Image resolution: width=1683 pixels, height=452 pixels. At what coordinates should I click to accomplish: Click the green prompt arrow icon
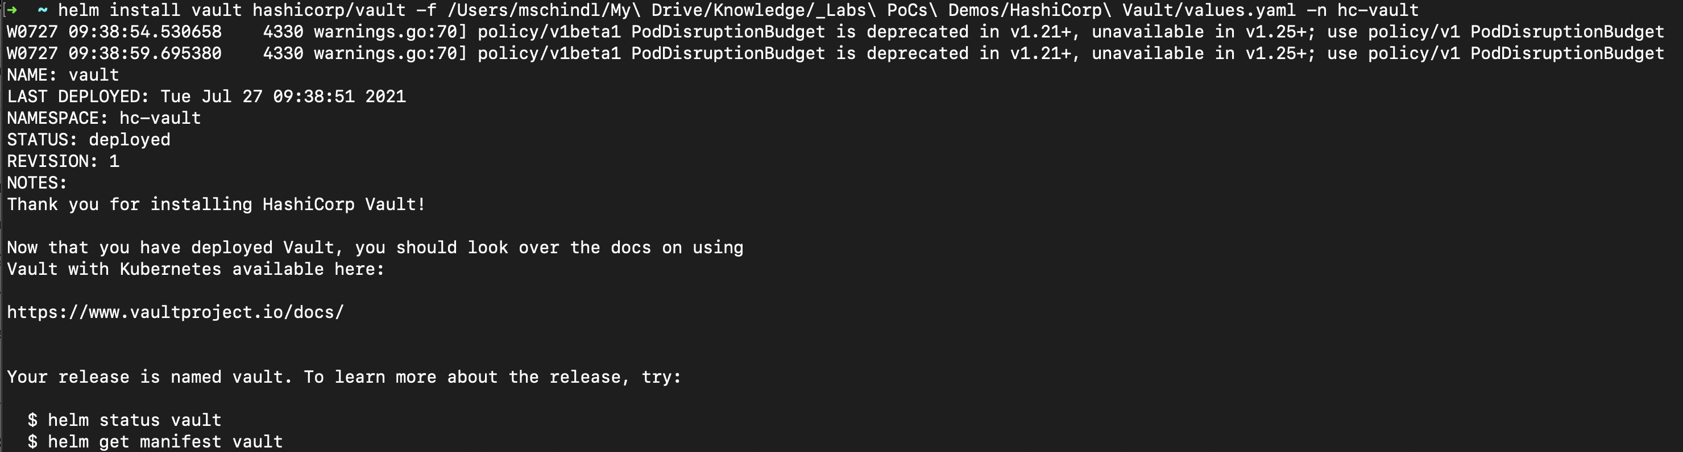(12, 10)
